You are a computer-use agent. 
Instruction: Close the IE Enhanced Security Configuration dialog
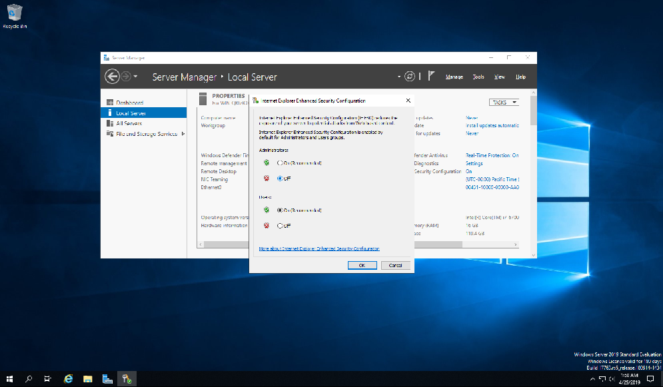pos(408,101)
